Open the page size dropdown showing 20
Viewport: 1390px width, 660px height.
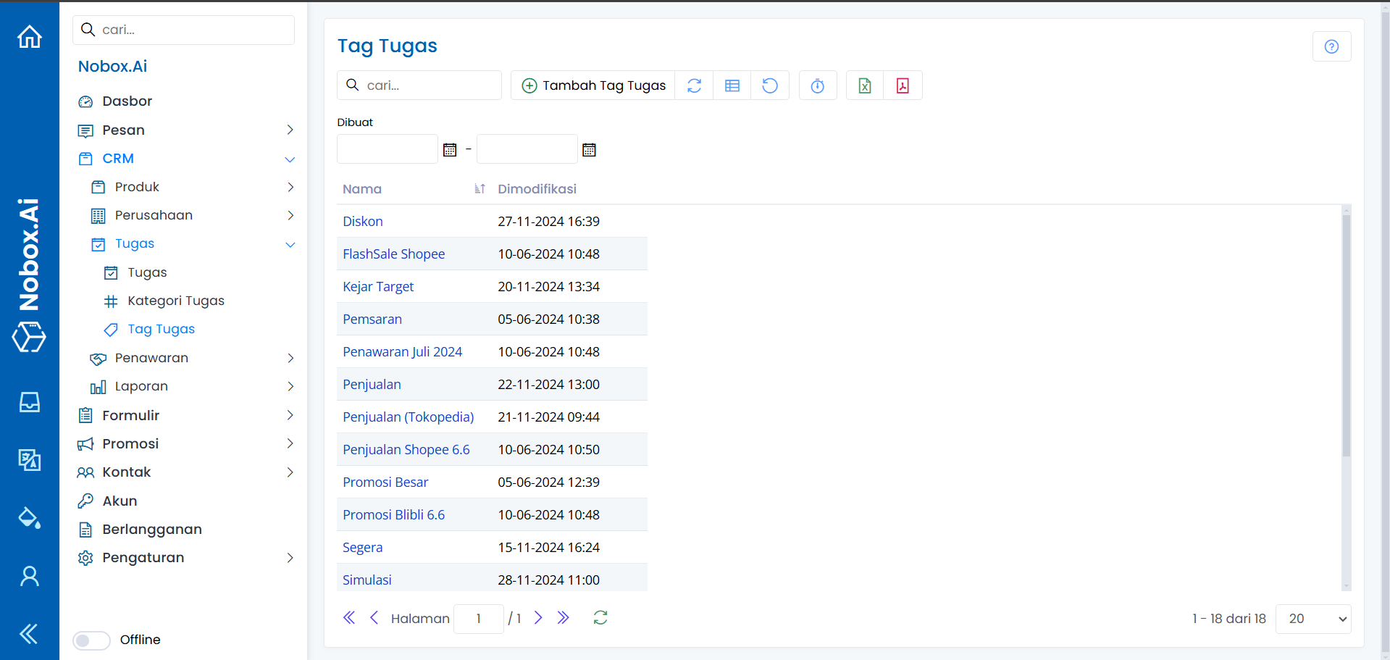(x=1312, y=619)
